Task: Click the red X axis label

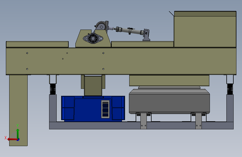Action: coord(6,138)
